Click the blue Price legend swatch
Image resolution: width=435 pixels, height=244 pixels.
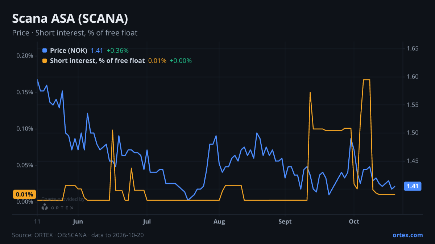pos(45,51)
